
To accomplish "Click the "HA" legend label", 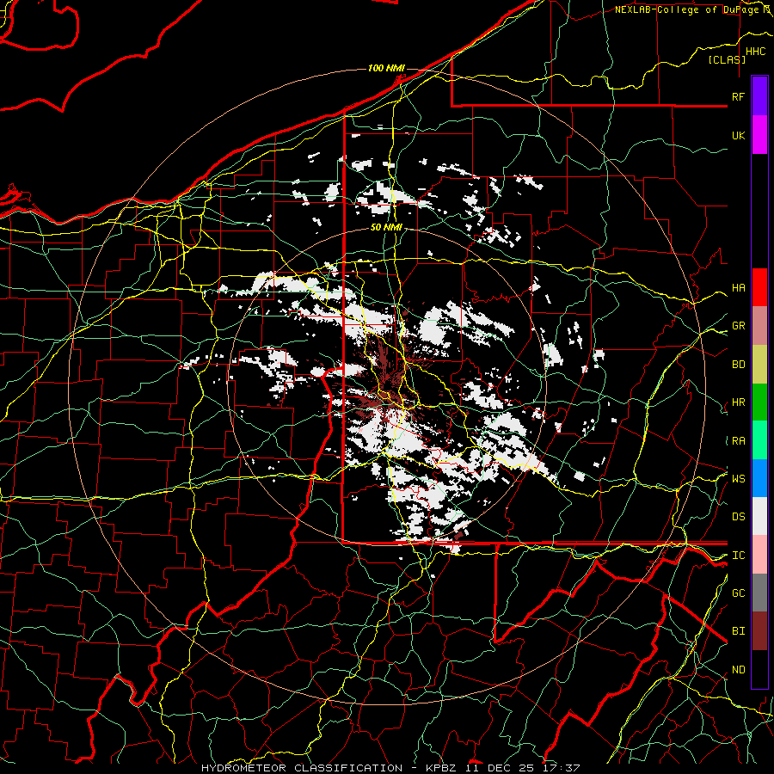I will (x=738, y=287).
